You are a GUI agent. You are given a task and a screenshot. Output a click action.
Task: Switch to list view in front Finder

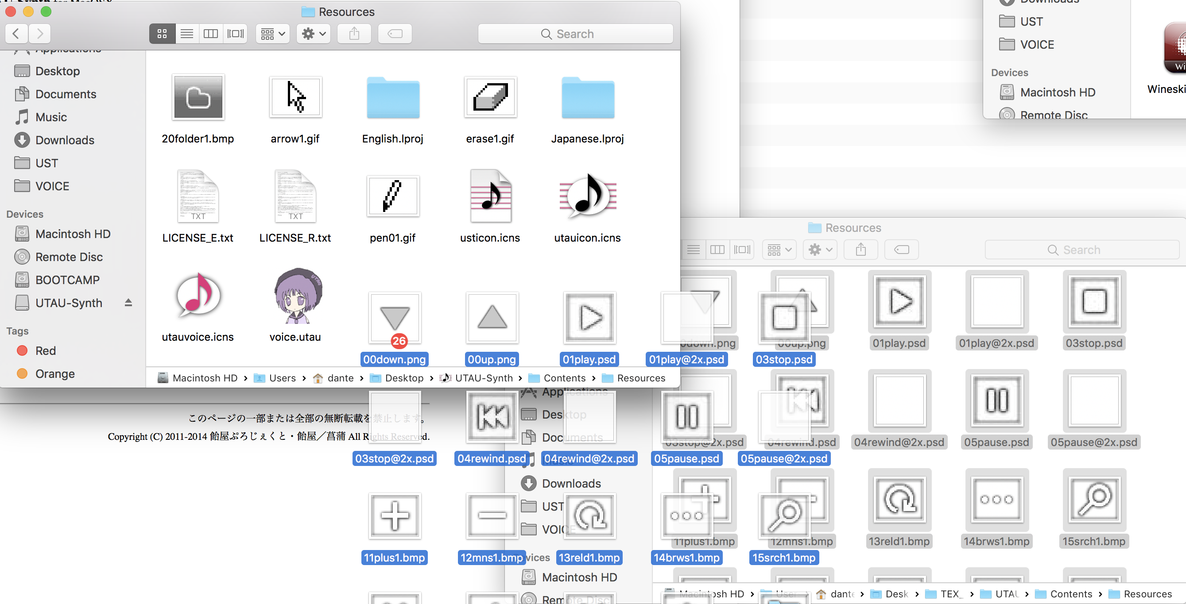(x=187, y=34)
